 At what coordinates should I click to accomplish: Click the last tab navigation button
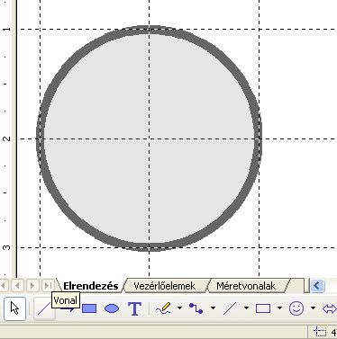coord(48,286)
